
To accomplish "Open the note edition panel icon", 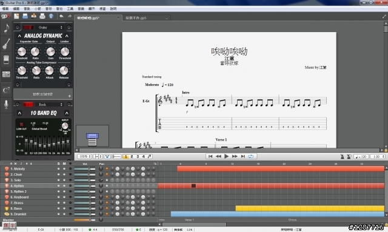I will 7,28.
